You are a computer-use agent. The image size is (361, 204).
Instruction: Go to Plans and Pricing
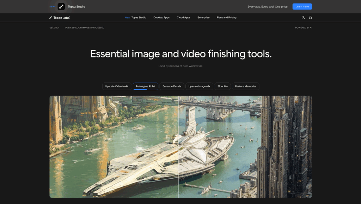(x=226, y=18)
